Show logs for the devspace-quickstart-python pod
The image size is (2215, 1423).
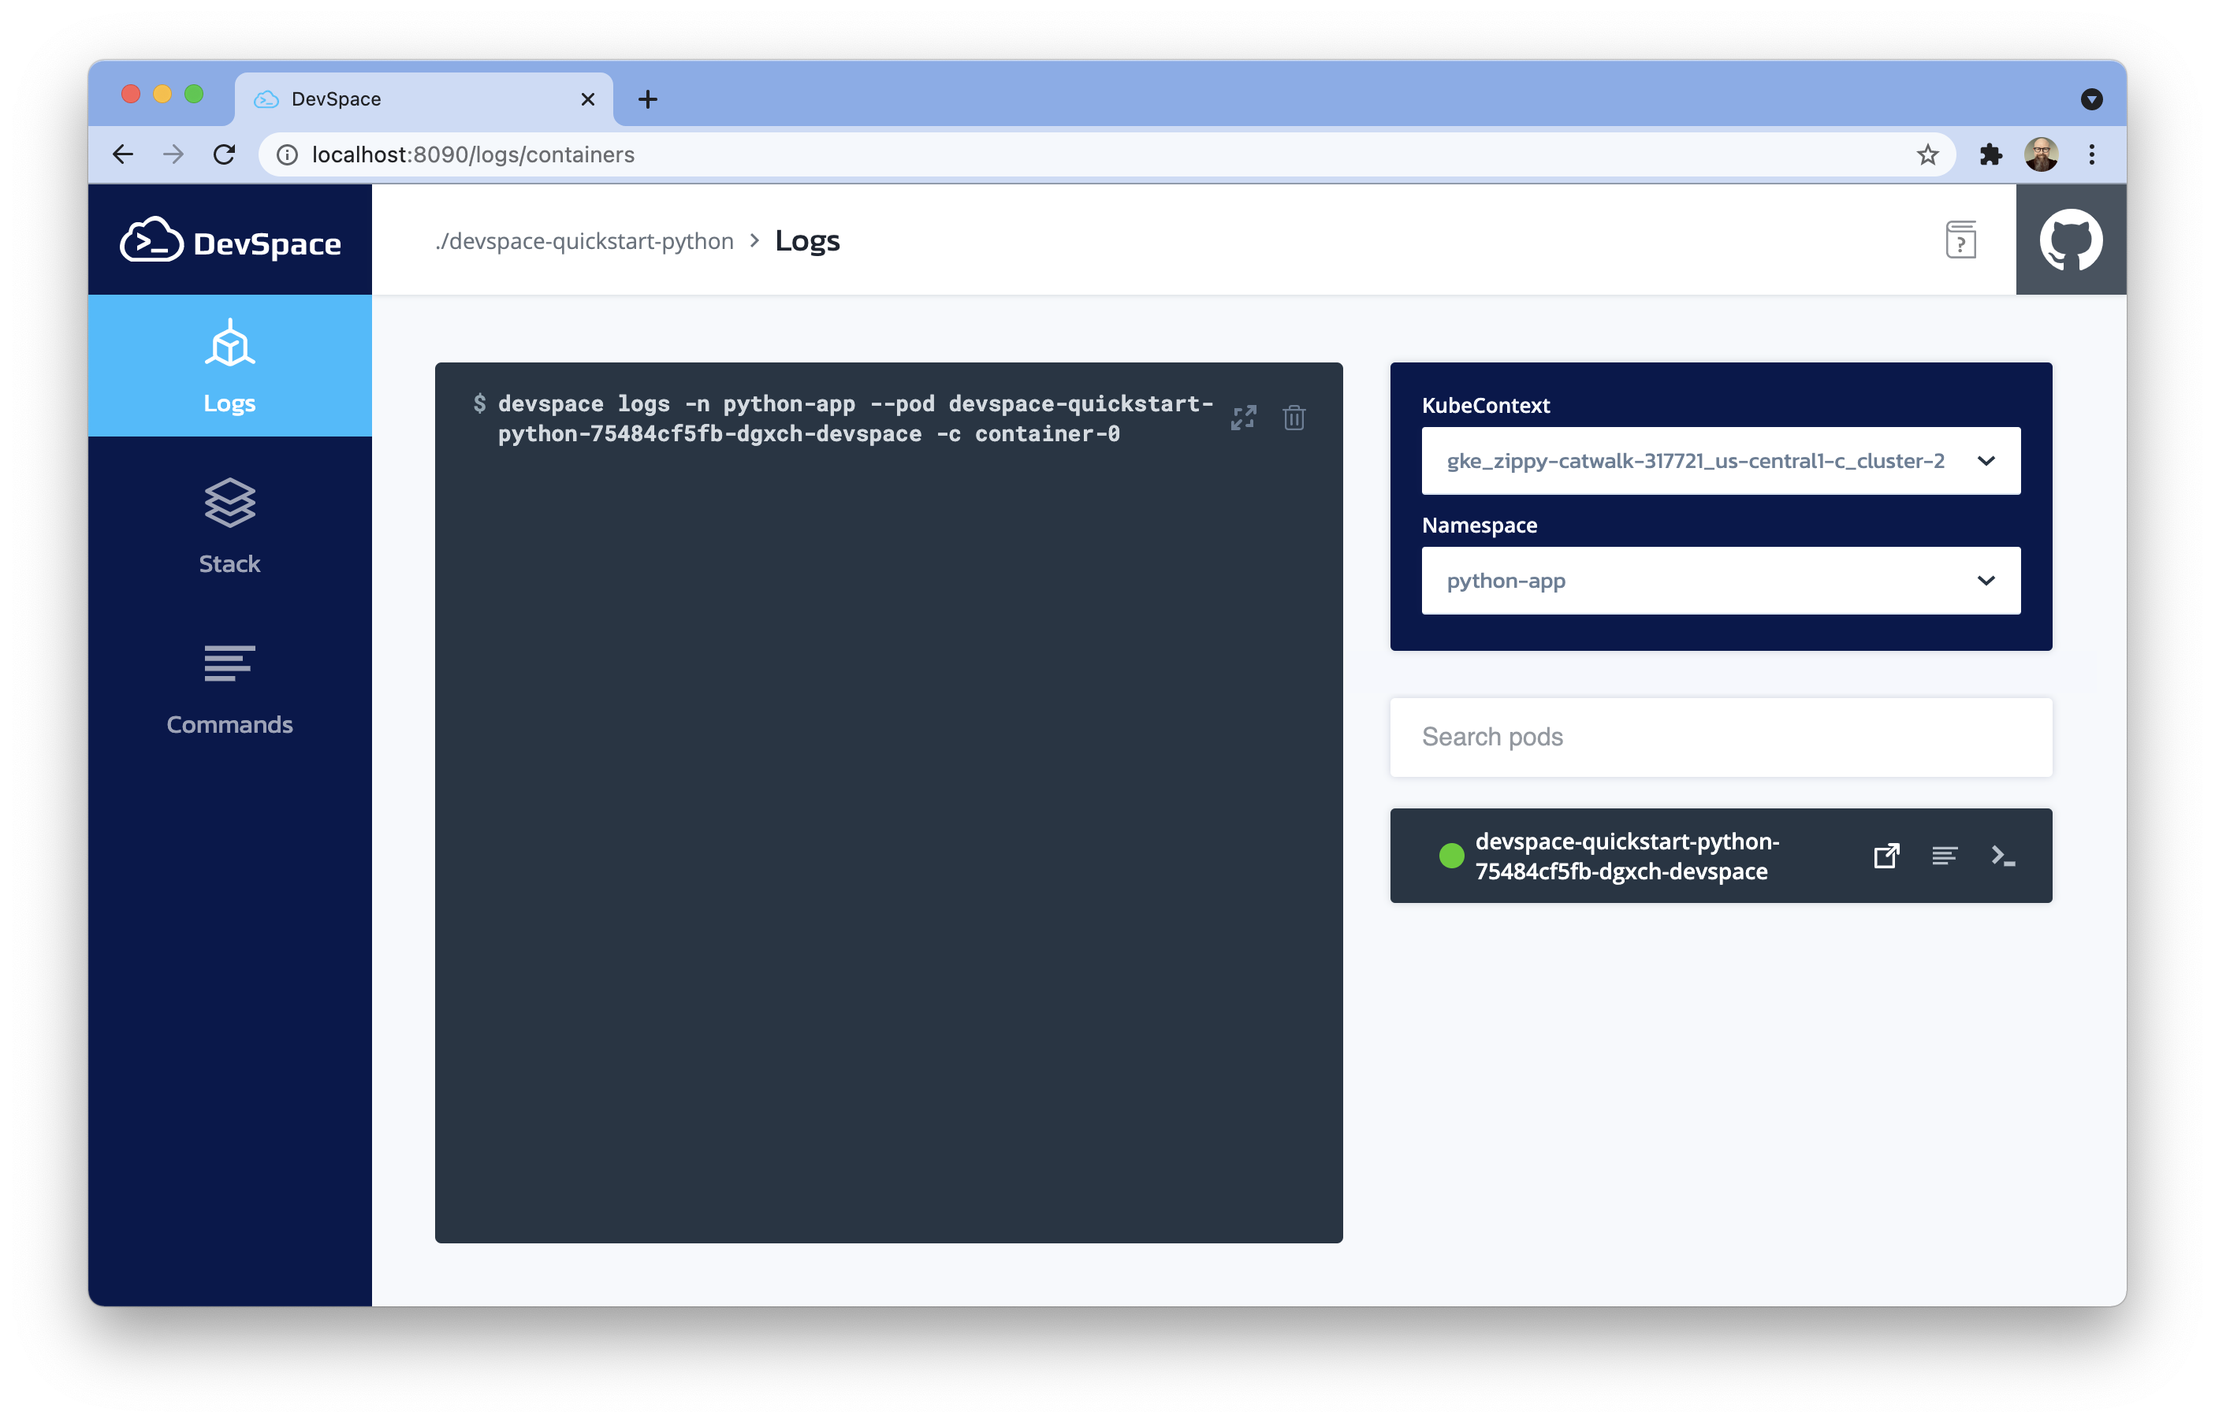point(1944,856)
